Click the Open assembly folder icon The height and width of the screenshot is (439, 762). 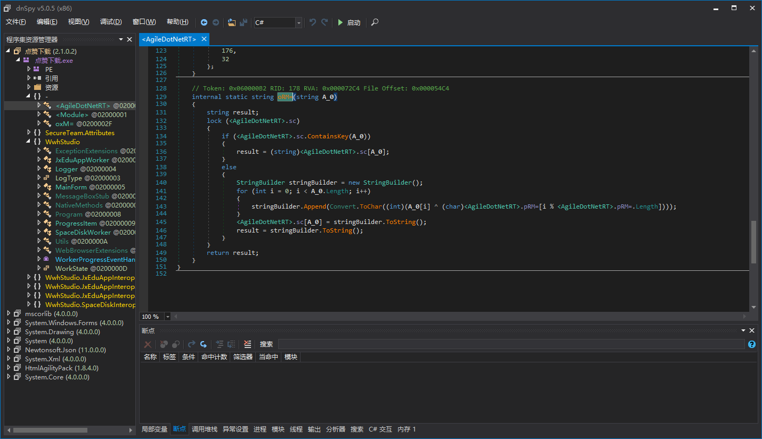(231, 22)
